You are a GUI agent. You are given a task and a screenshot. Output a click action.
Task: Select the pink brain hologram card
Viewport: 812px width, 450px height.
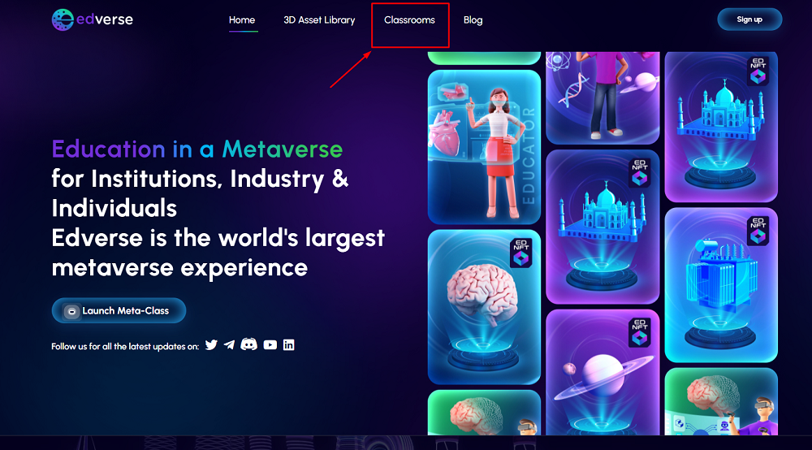(x=484, y=307)
